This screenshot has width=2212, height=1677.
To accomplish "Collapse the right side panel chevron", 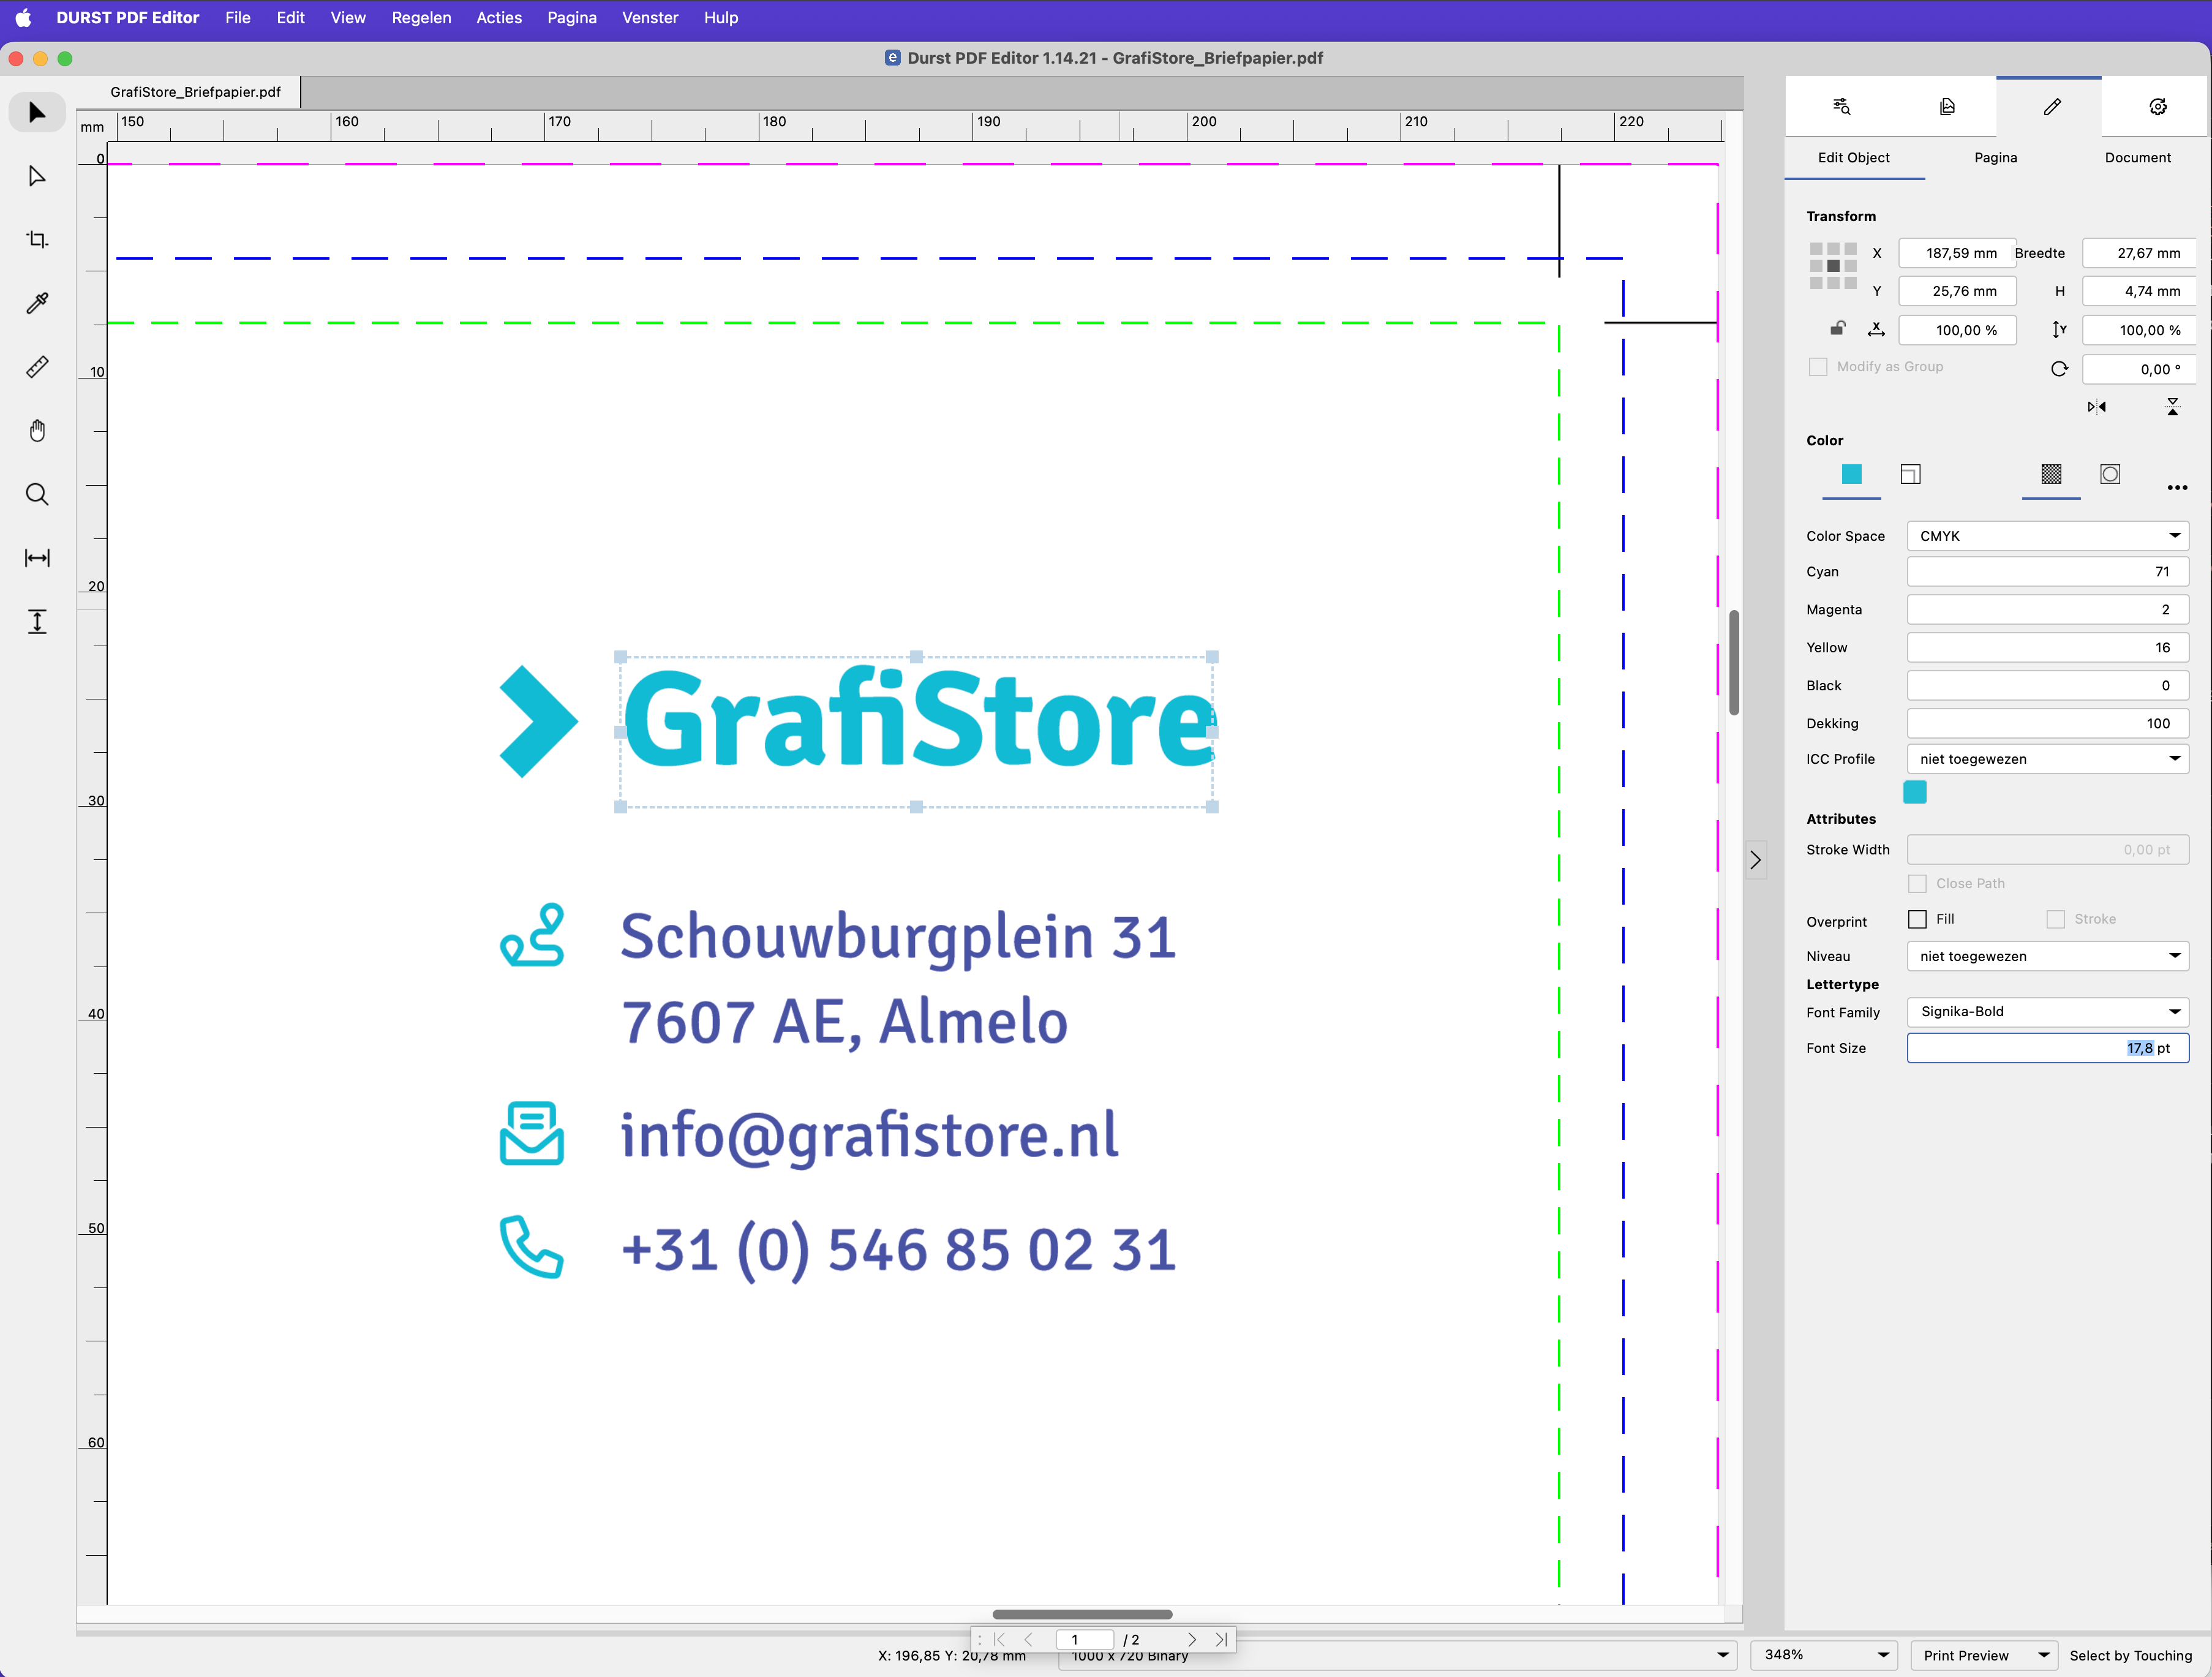I will pos(1755,860).
